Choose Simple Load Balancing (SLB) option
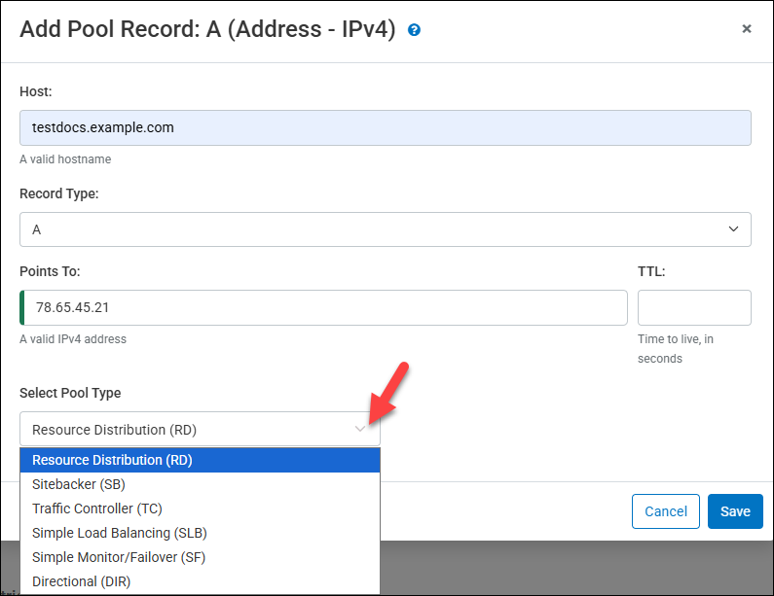Screen dimensions: 774x596 pos(200,533)
